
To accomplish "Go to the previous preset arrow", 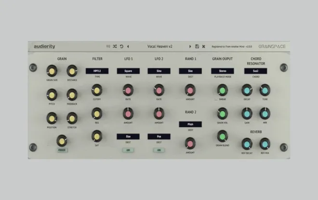I will pyautogui.click(x=128, y=46).
